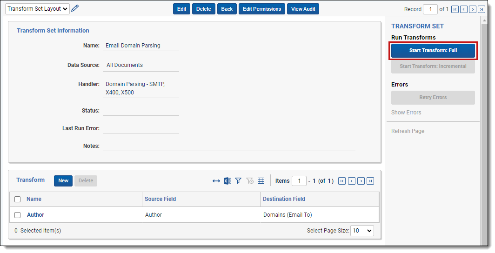The image size is (495, 253).
Task: Export the Transform list to Excel
Action: pos(227,181)
